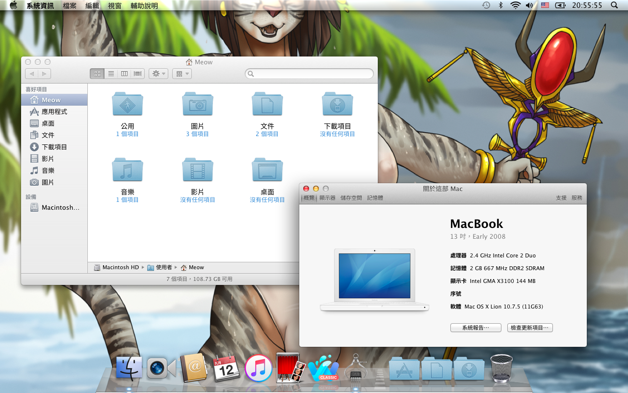Select the 桌面 folder in content area
628x393 pixels.
[267, 169]
